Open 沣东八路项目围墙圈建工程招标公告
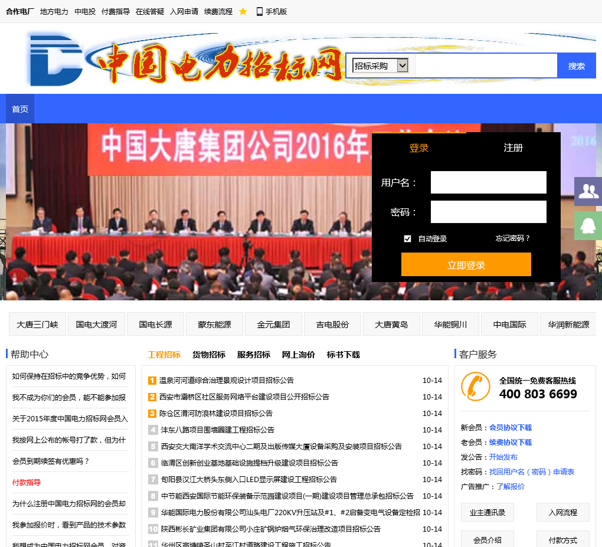 (x=218, y=430)
